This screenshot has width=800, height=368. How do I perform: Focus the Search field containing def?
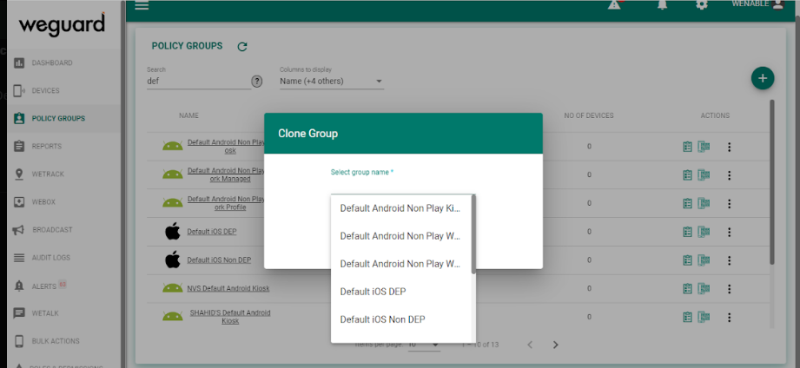pyautogui.click(x=198, y=81)
